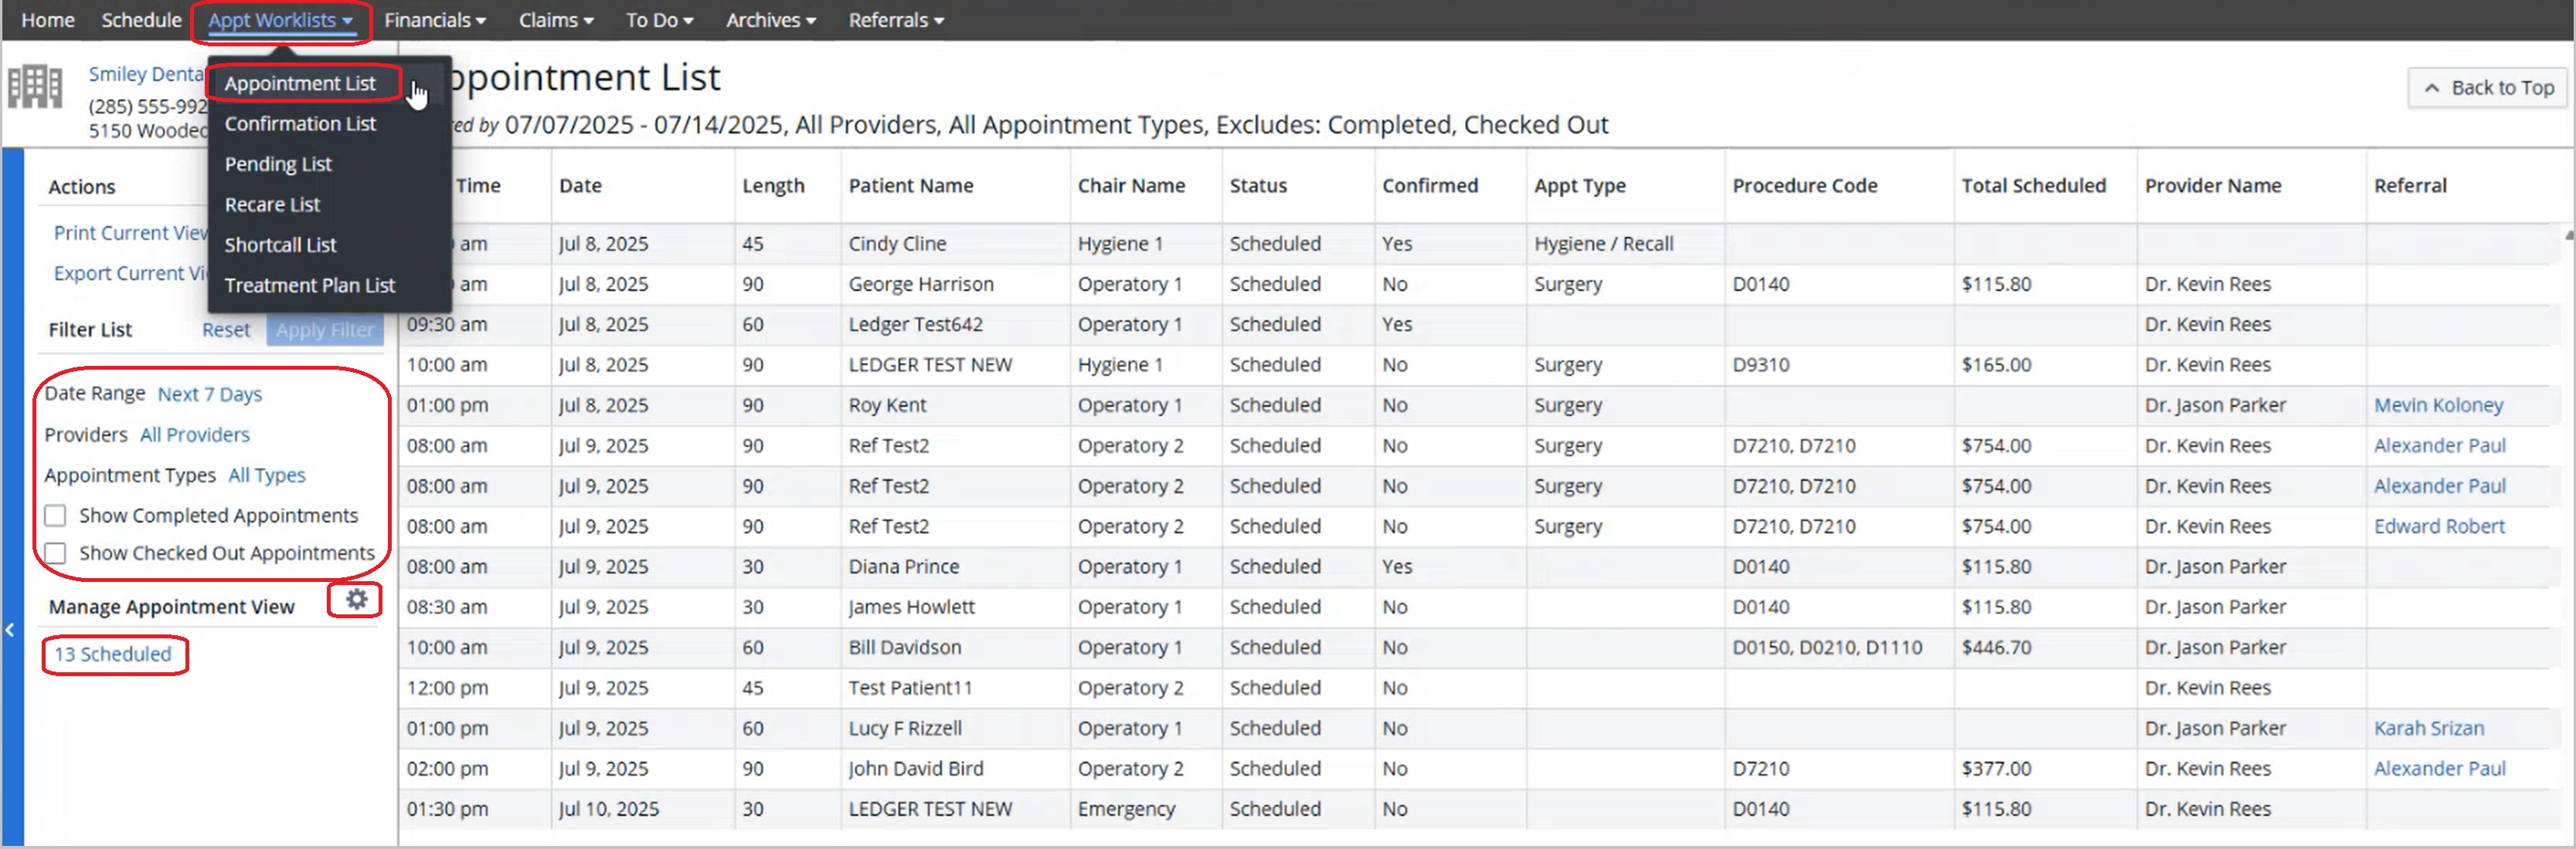The width and height of the screenshot is (2576, 849).
Task: Select Shortcall List menu entry
Action: click(280, 245)
